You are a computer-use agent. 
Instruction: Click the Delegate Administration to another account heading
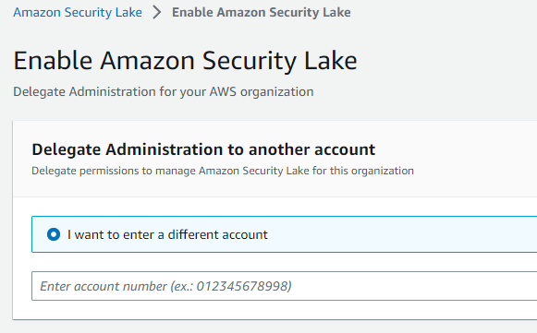(x=203, y=149)
